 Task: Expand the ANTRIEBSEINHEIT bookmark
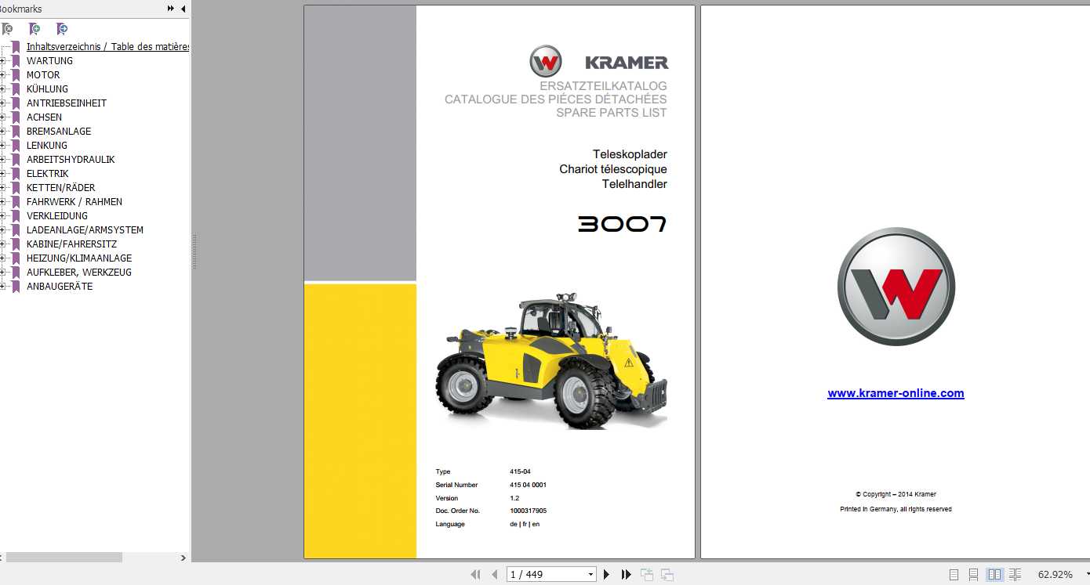pos(3,103)
